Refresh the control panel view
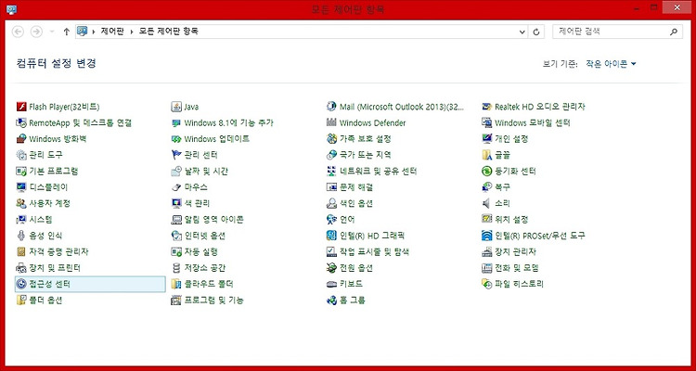Viewport: 696px width, 371px height. 536,32
